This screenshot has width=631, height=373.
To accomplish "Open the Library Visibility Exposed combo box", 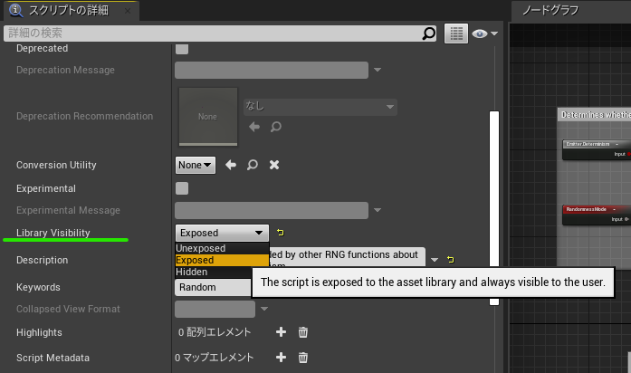I will (x=222, y=233).
